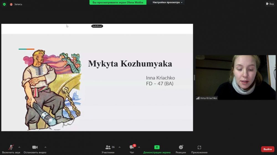Click the green screen-viewing banner for Olena Mukha
The height and width of the screenshot is (155, 277).
tap(118, 2)
